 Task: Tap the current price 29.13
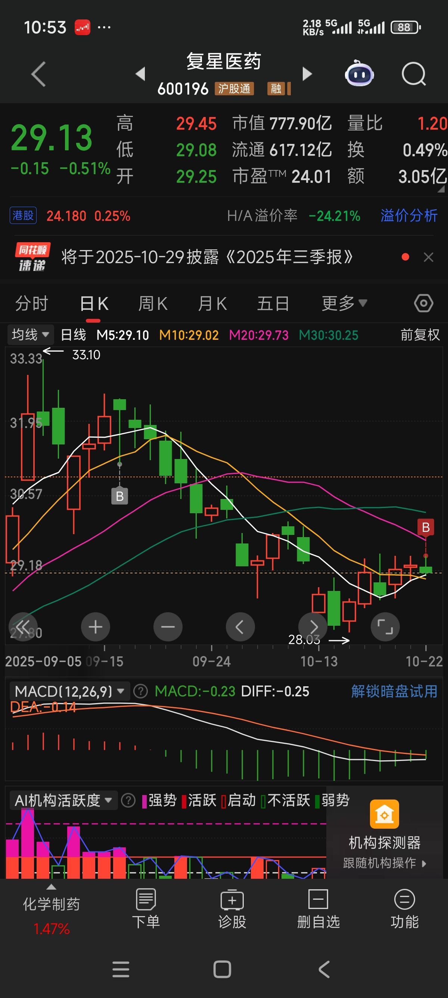[52, 138]
